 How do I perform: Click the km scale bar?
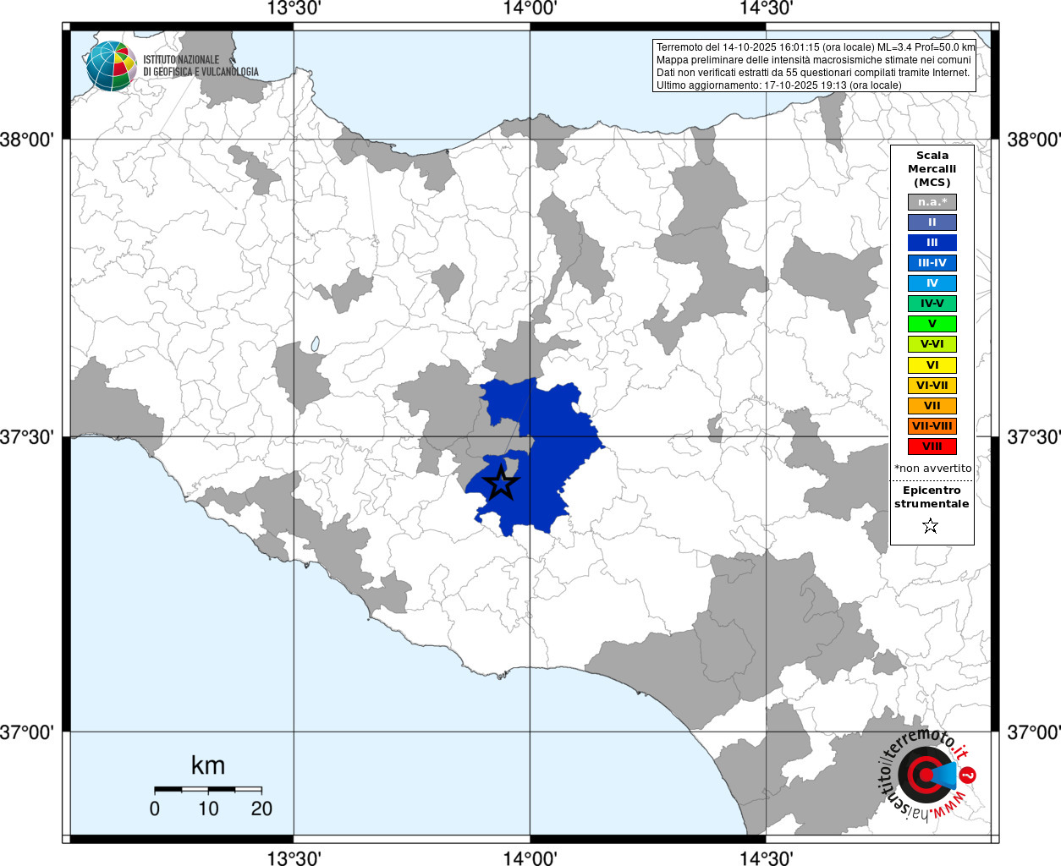(208, 789)
